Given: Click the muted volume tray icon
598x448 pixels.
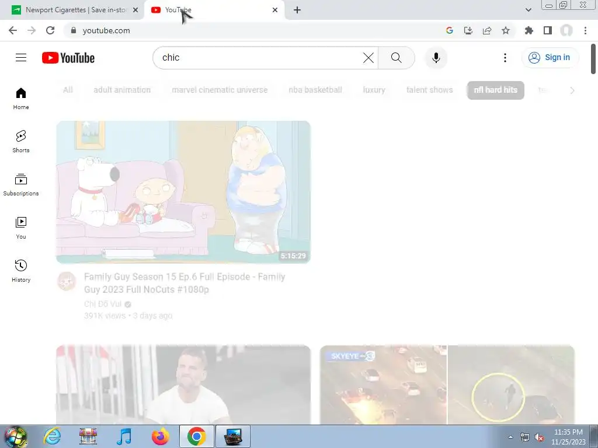Looking at the screenshot, I should click(539, 437).
